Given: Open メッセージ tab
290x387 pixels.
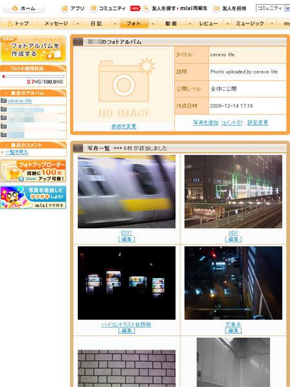Looking at the screenshot, I should [56, 24].
